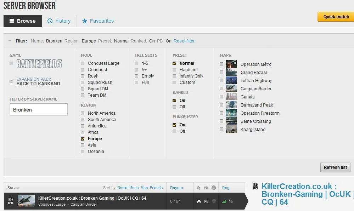
Task: Sort the list by Players column
Action: (x=176, y=188)
